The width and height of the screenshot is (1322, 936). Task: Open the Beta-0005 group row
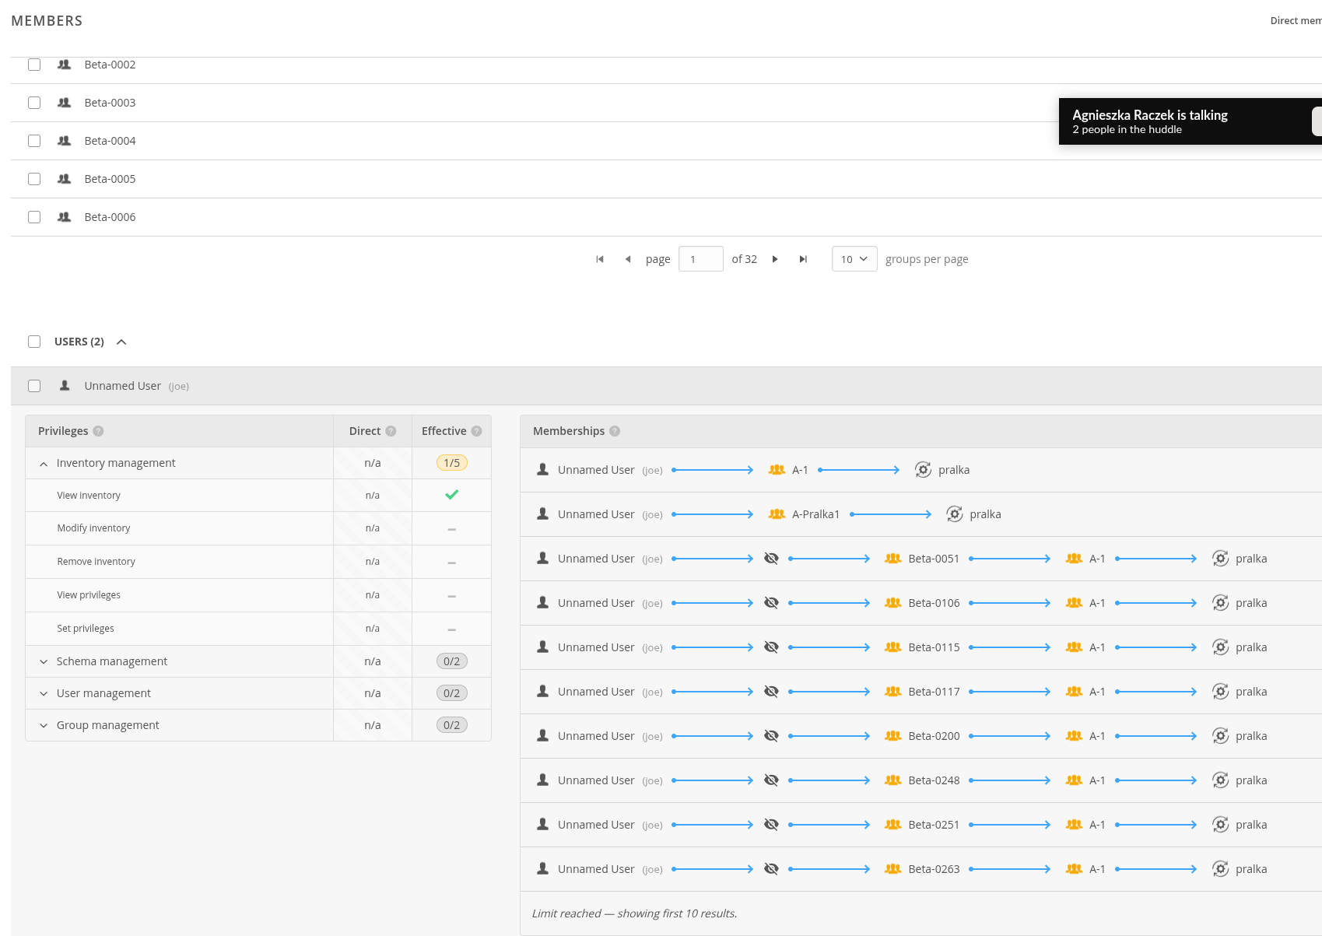point(110,179)
